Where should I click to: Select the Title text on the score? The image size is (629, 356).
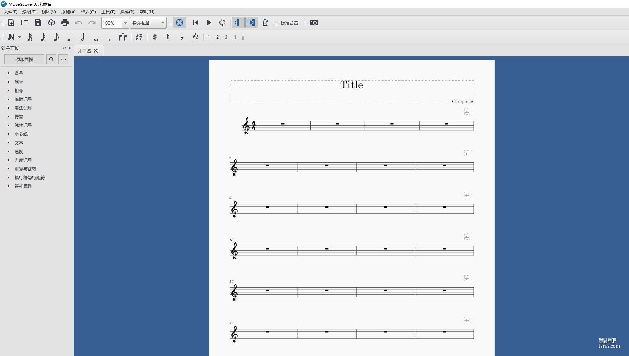point(351,85)
